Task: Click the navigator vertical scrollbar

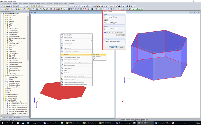Action: [x=28, y=38]
